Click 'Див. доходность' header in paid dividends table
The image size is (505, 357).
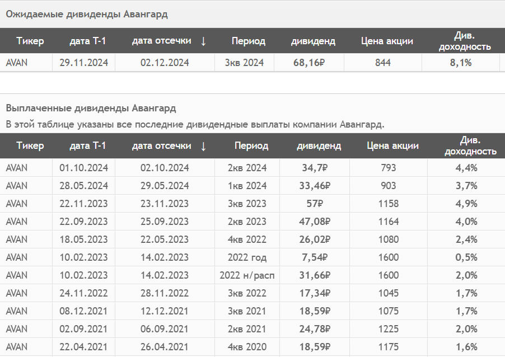(x=470, y=146)
